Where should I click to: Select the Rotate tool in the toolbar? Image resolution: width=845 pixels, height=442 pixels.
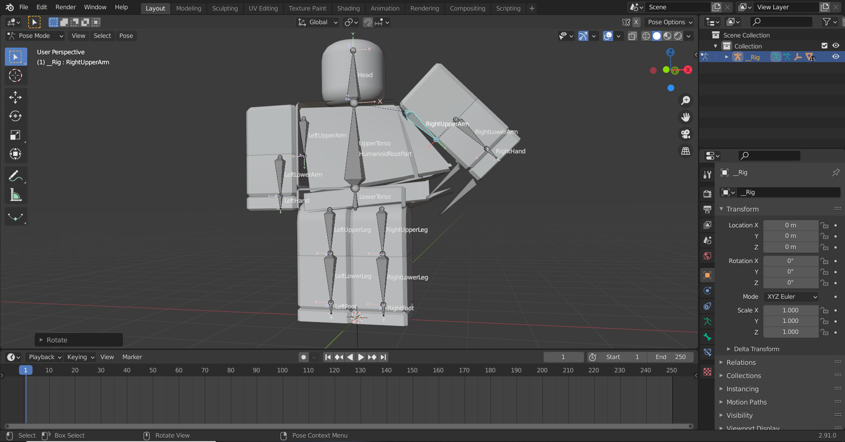16,116
